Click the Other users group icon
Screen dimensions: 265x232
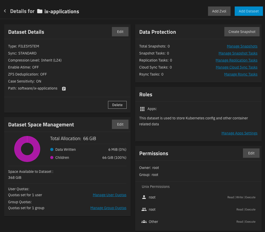[x=144, y=222]
